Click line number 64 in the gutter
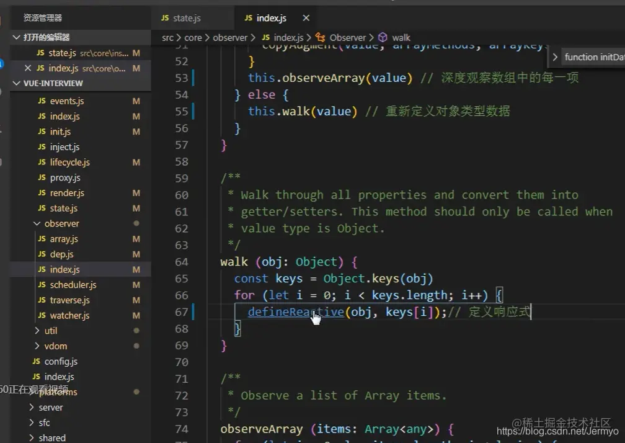Image resolution: width=625 pixels, height=443 pixels. tap(181, 262)
